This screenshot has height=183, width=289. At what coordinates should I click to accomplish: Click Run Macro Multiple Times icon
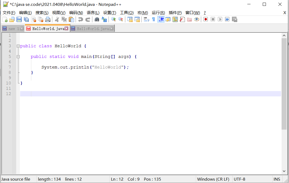pyautogui.click(x=227, y=19)
